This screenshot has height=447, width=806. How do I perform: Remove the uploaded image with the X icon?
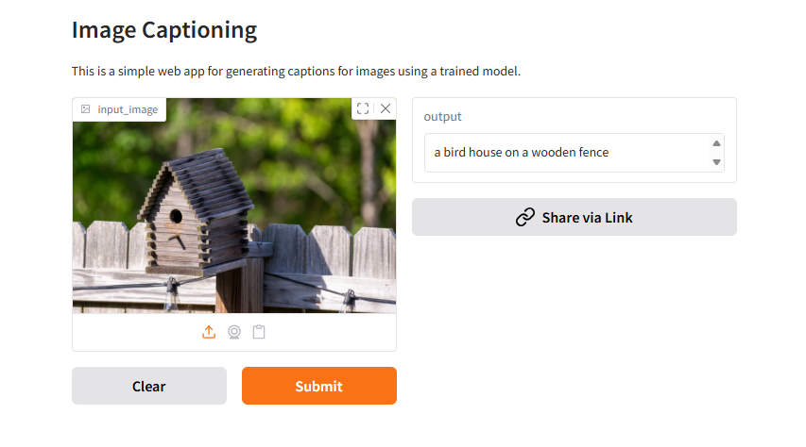click(x=386, y=108)
